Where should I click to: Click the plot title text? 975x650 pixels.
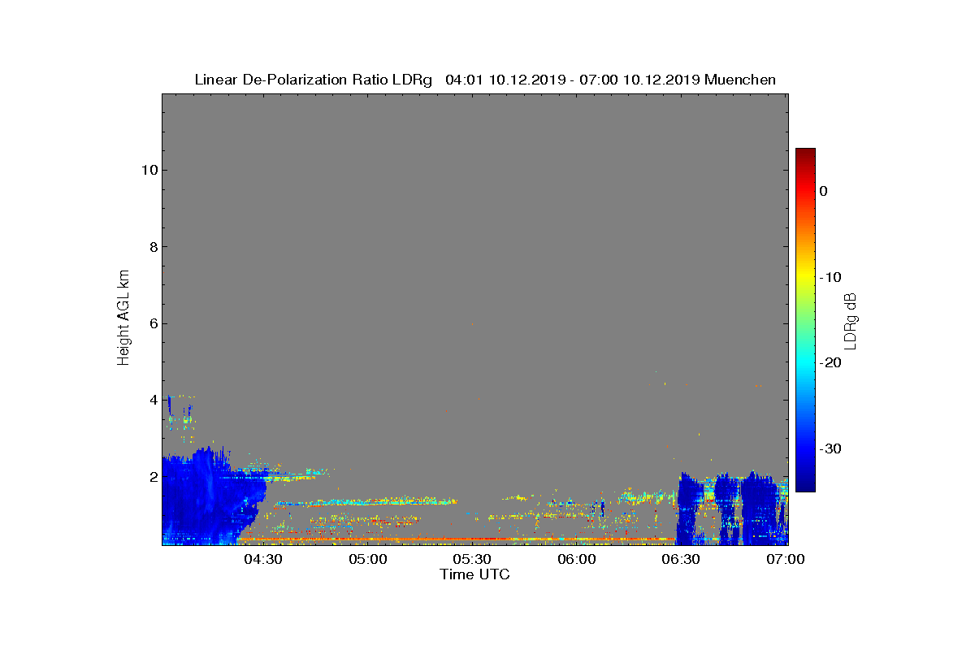coord(485,80)
